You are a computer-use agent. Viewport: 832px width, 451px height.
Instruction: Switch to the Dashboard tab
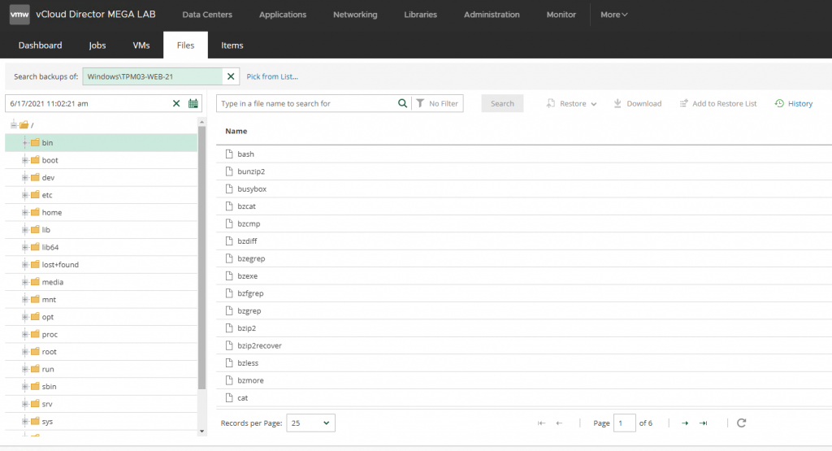(41, 46)
